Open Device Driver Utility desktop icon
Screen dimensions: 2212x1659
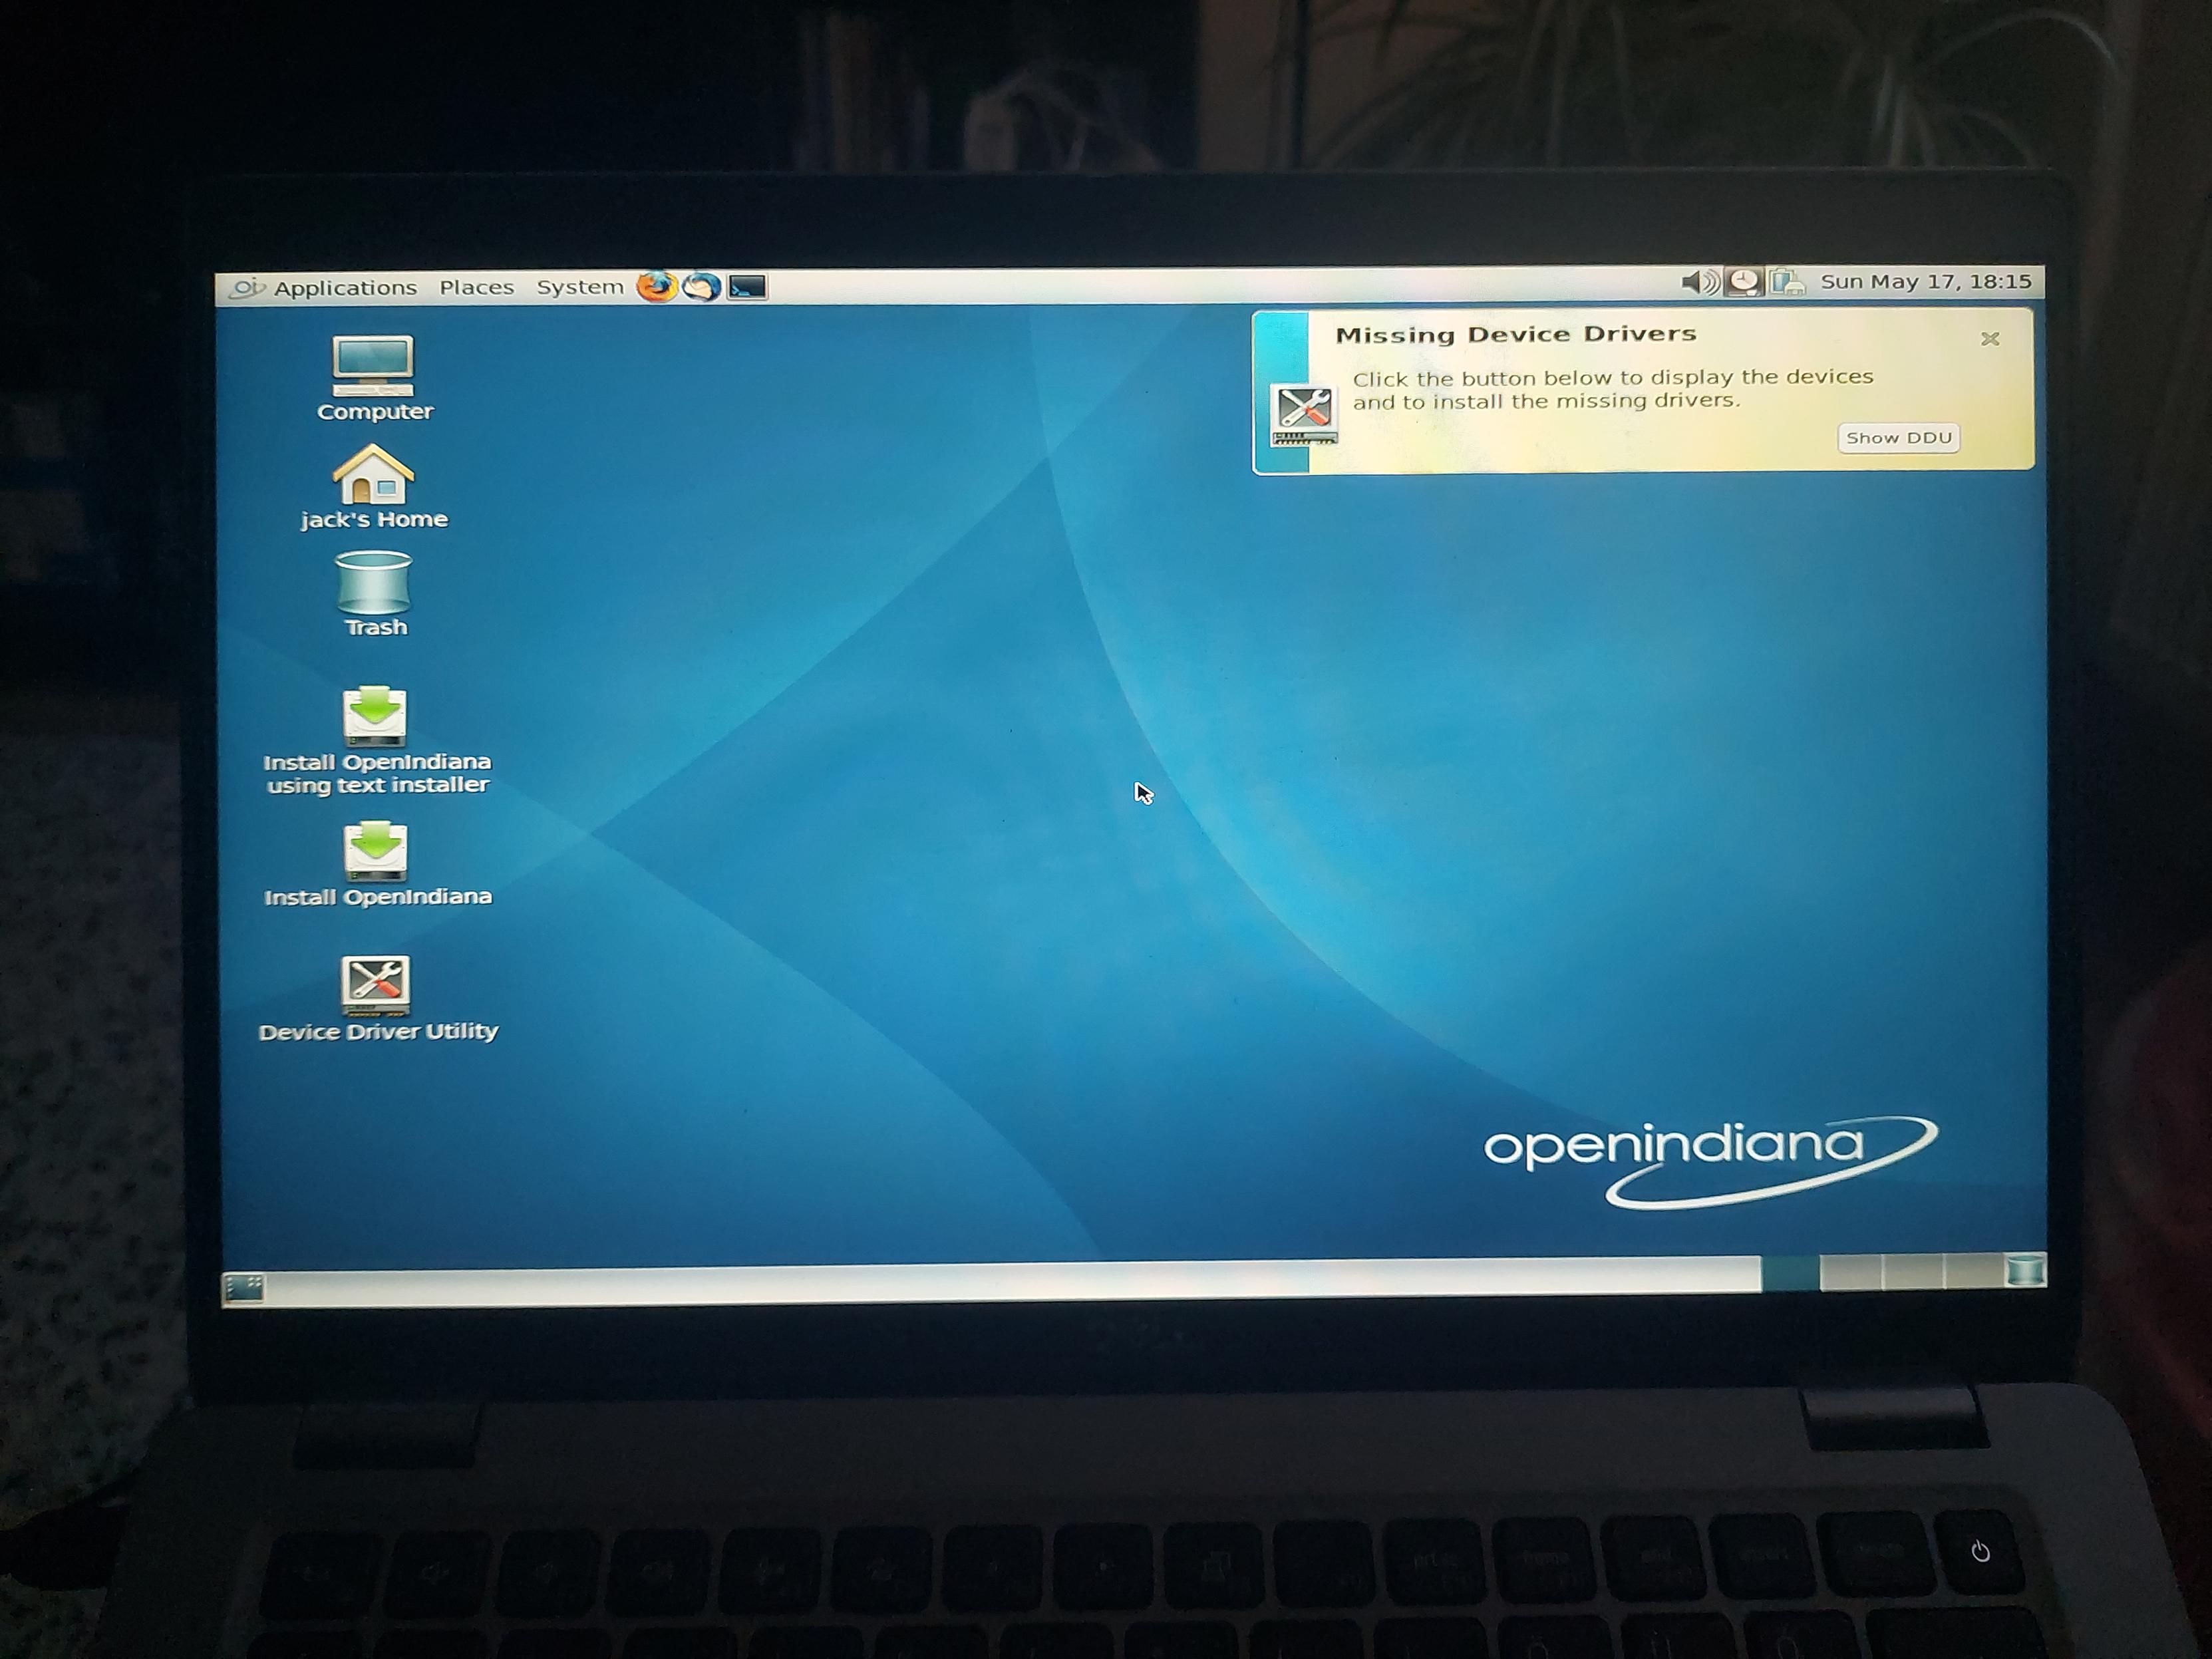pyautogui.click(x=377, y=999)
